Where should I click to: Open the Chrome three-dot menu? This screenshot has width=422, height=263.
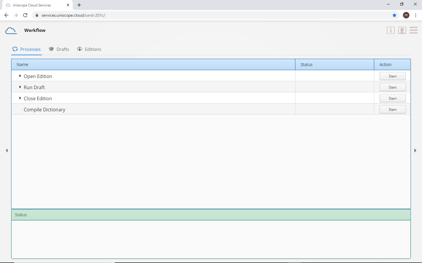[416, 15]
